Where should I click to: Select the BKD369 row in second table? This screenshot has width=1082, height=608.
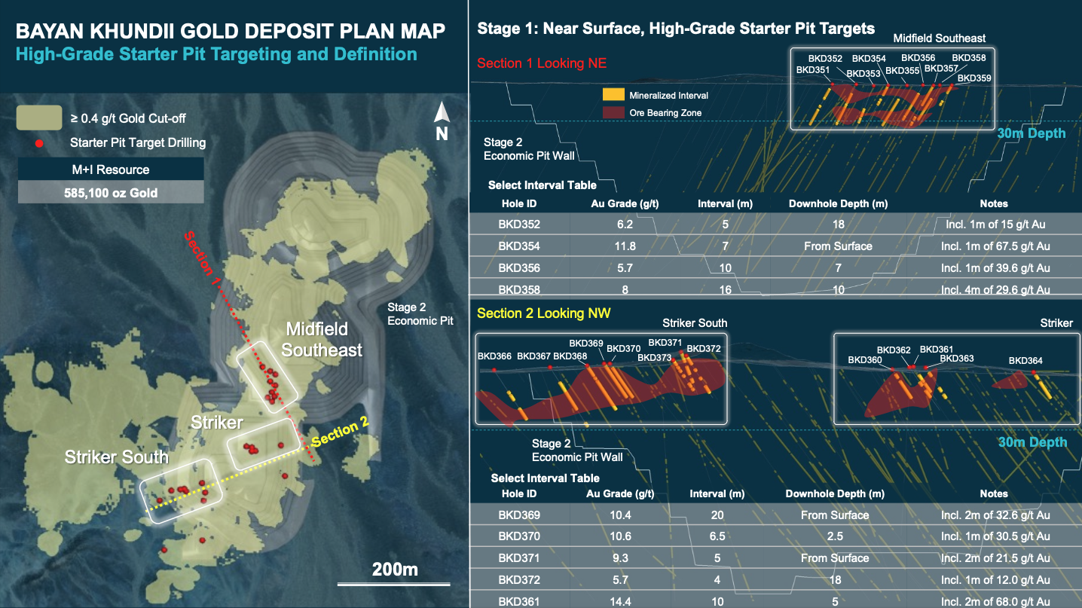point(775,515)
